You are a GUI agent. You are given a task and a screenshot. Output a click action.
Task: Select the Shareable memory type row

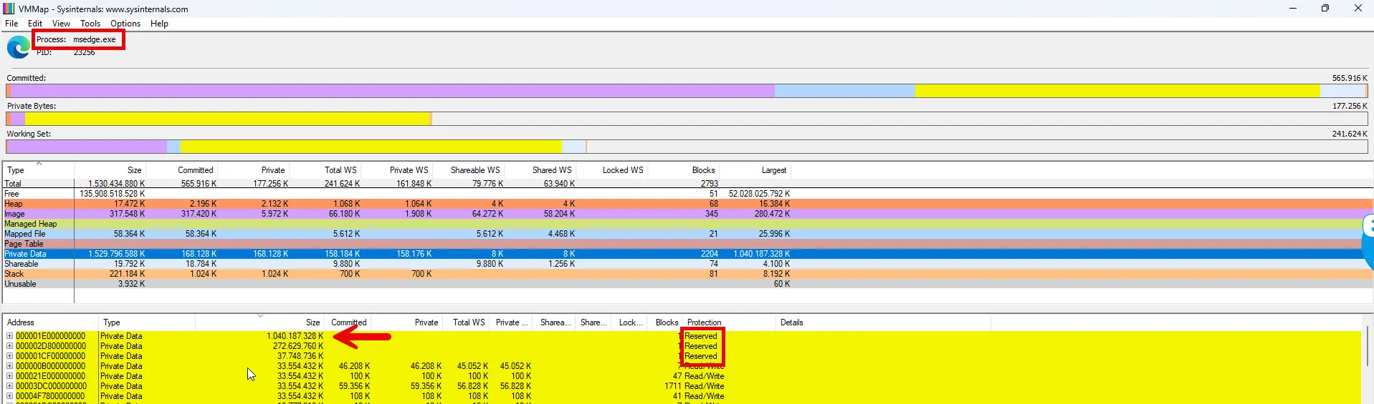click(x=688, y=264)
